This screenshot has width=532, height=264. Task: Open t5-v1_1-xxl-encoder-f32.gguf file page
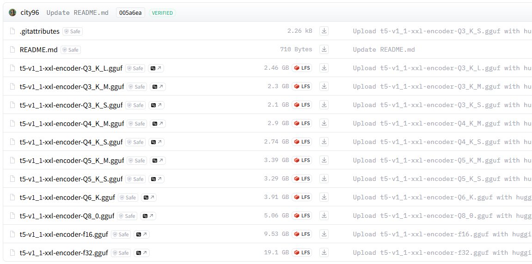point(64,253)
